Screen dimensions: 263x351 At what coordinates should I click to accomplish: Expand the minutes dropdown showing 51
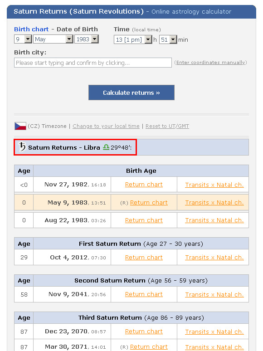click(168, 39)
